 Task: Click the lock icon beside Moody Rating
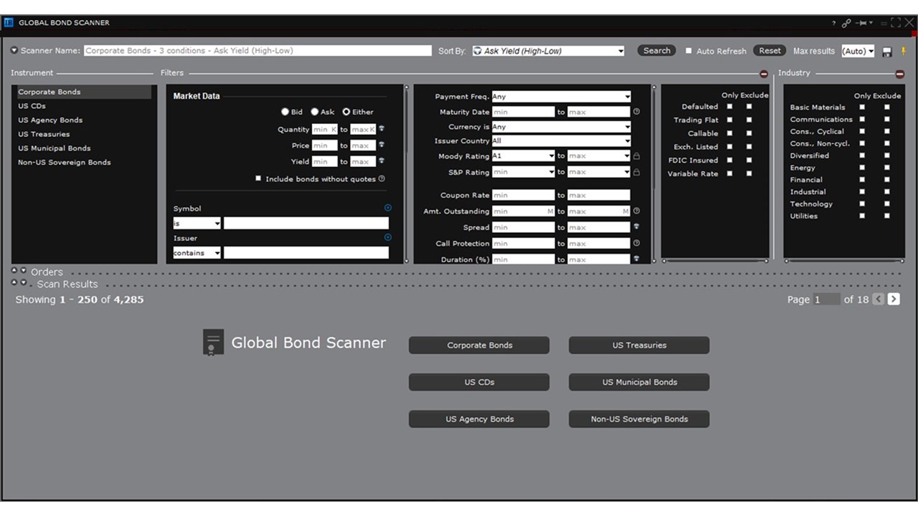pos(637,156)
